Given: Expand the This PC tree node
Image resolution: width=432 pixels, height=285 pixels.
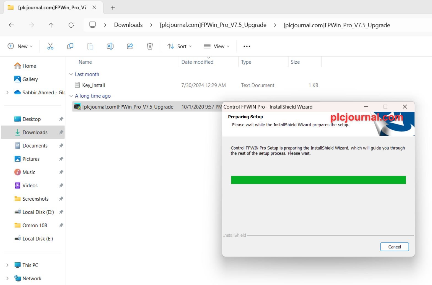Looking at the screenshot, I should coord(7,265).
